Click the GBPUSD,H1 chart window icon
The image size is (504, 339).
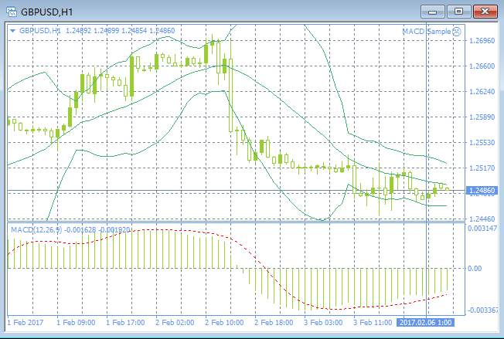pos(12,12)
